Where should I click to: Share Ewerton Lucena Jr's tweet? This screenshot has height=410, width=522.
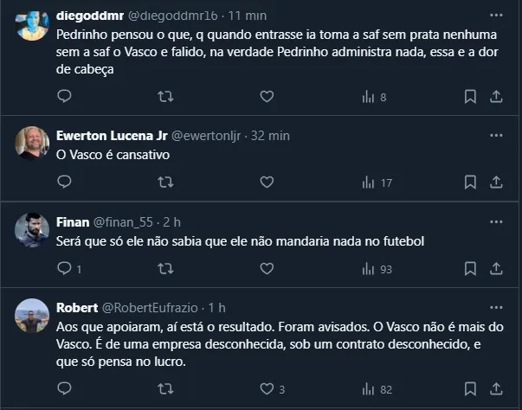coord(497,183)
